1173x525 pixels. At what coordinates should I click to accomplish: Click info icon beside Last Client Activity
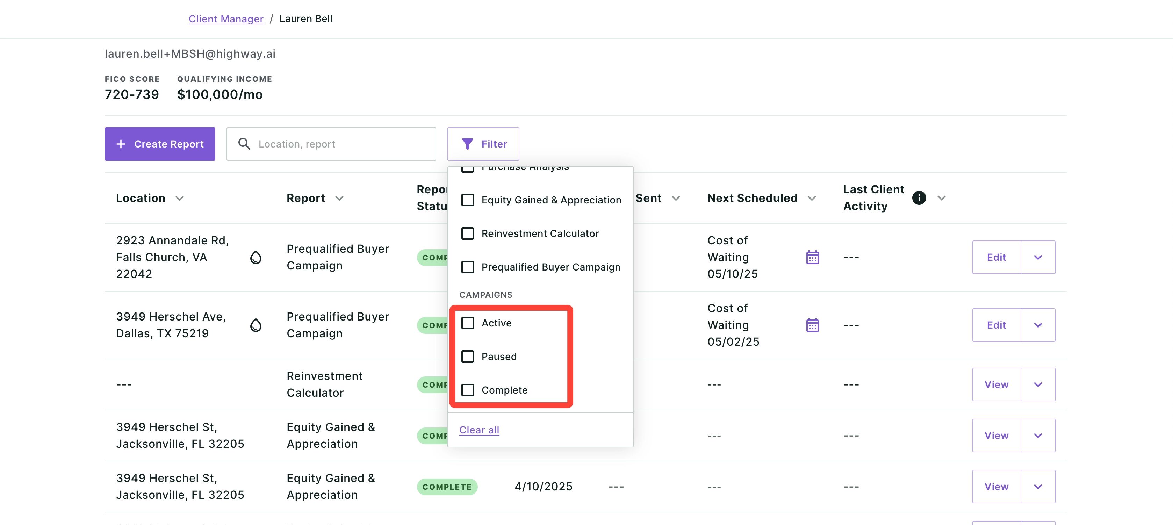(919, 198)
